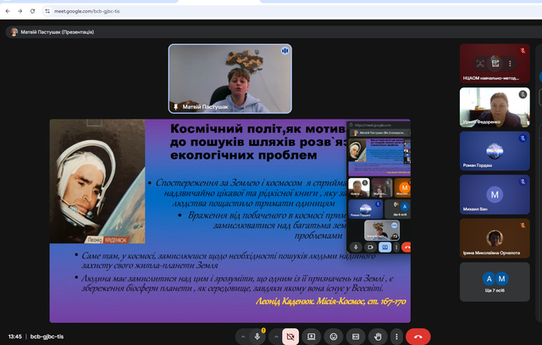Image resolution: width=542 pixels, height=345 pixels.
Task: Turn on captions
Action: point(356,336)
